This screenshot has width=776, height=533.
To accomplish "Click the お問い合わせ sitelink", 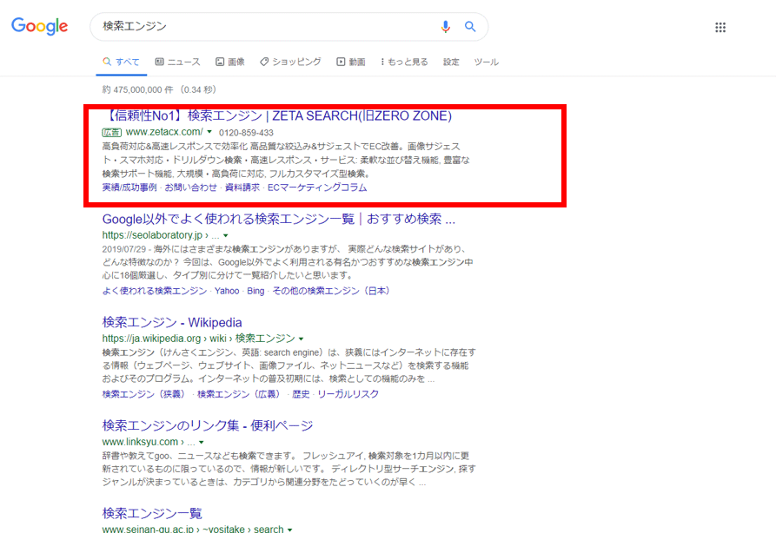I will 191,188.
